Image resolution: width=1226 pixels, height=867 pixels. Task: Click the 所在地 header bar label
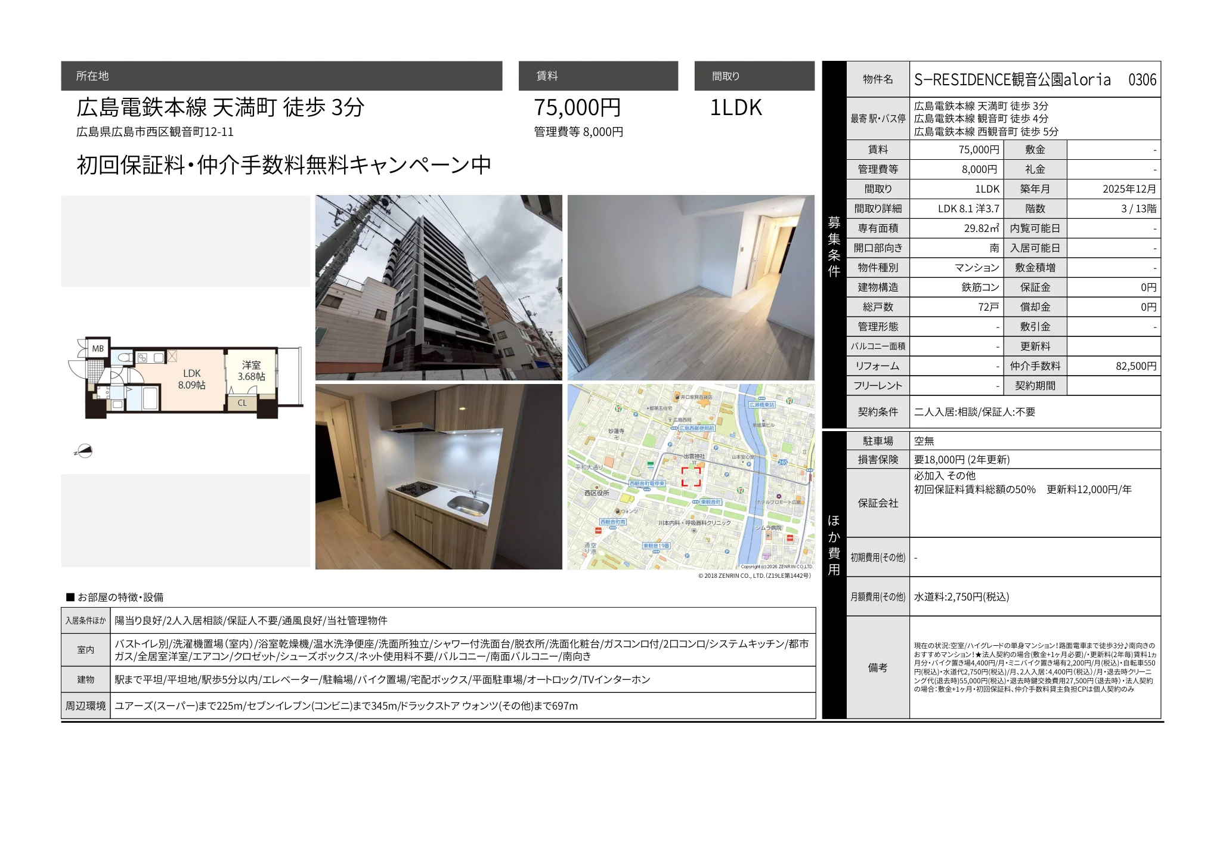pos(92,76)
